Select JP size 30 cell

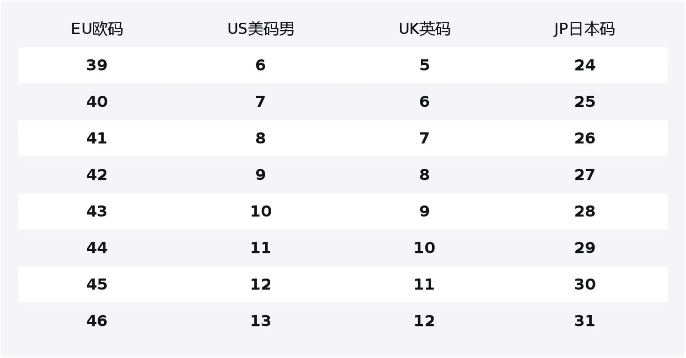tap(584, 284)
